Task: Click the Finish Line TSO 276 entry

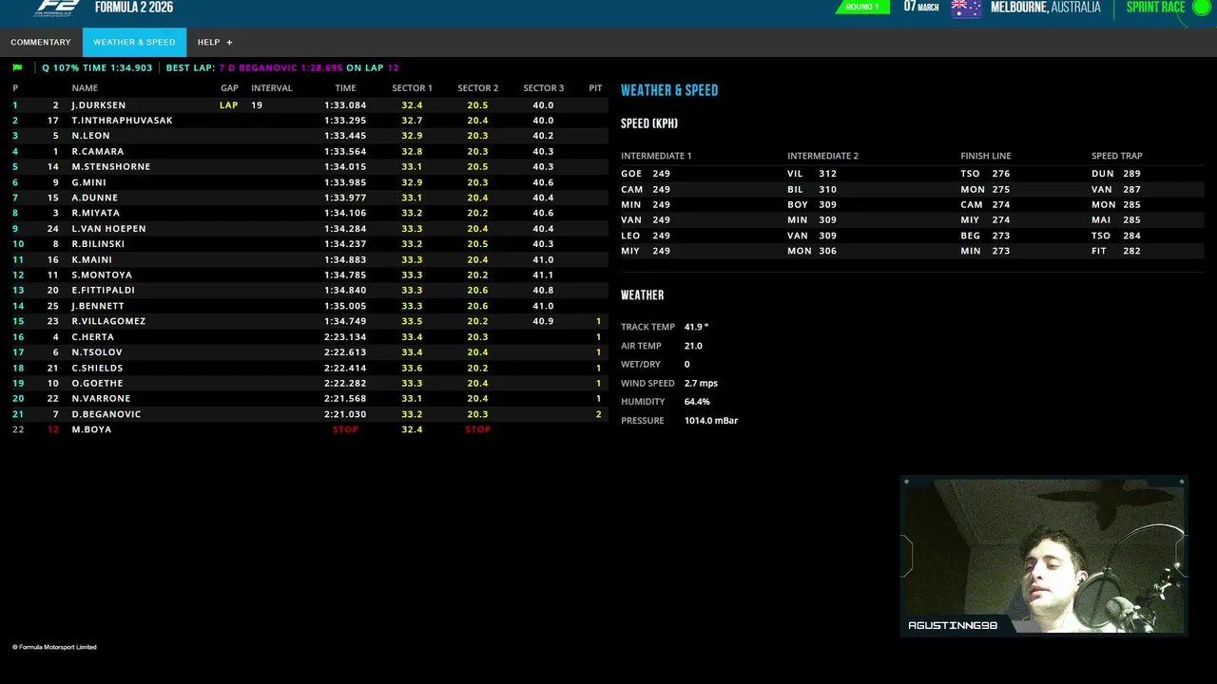Action: (x=985, y=174)
